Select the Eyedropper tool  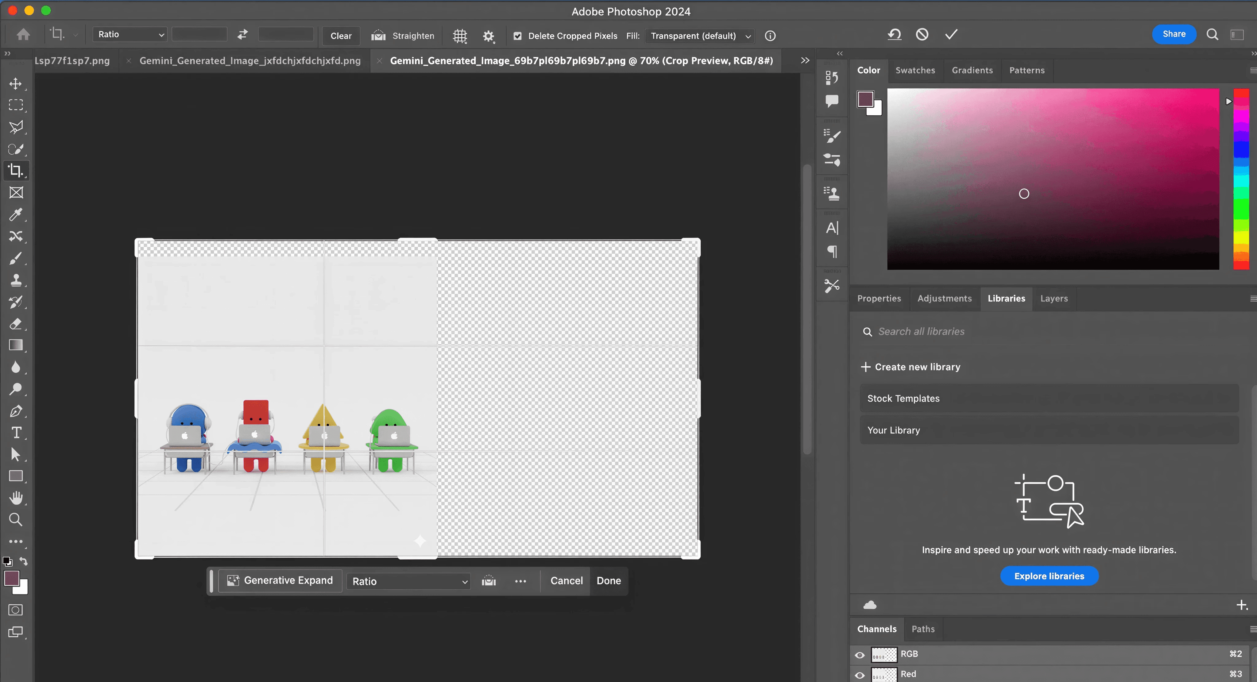[x=16, y=215]
